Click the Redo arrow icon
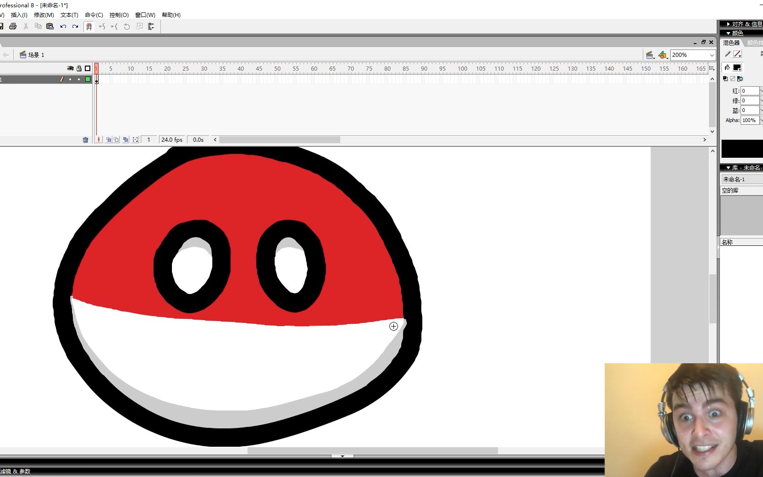The height and width of the screenshot is (477, 763). coord(75,27)
